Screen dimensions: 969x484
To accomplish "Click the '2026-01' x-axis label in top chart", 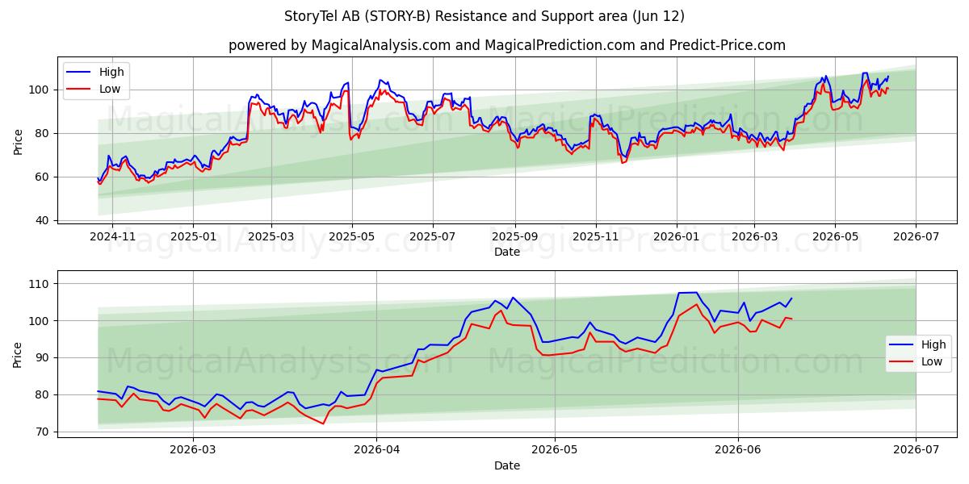I will point(677,236).
